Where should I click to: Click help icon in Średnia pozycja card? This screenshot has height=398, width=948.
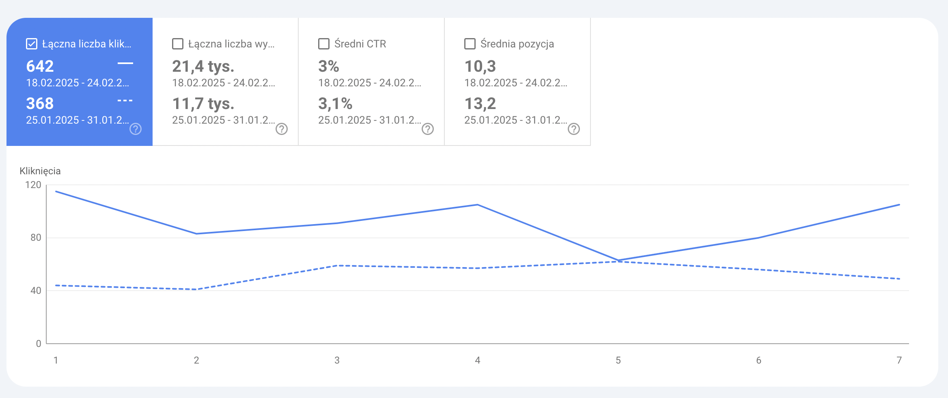pos(574,129)
